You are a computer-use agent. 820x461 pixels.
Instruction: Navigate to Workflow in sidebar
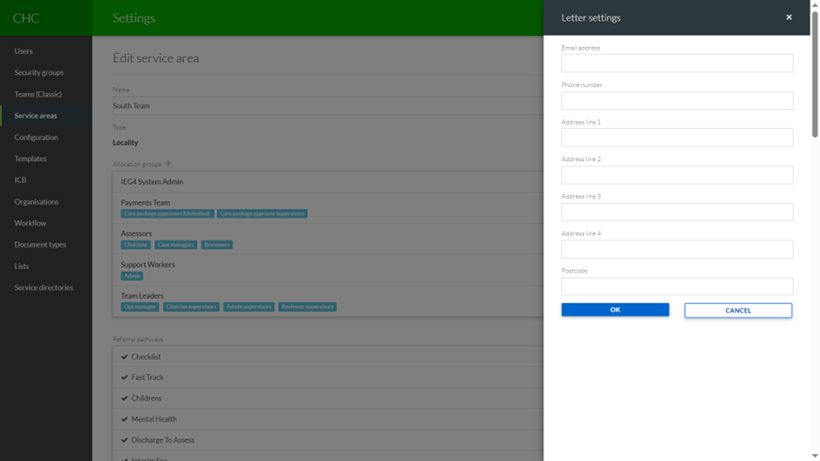click(31, 223)
